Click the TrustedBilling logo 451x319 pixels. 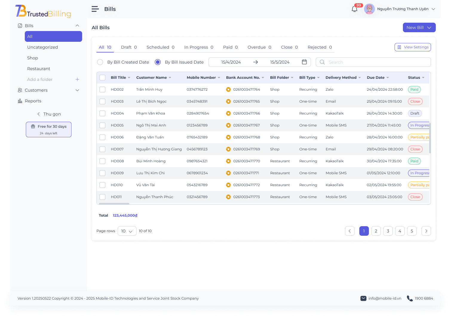pyautogui.click(x=43, y=11)
